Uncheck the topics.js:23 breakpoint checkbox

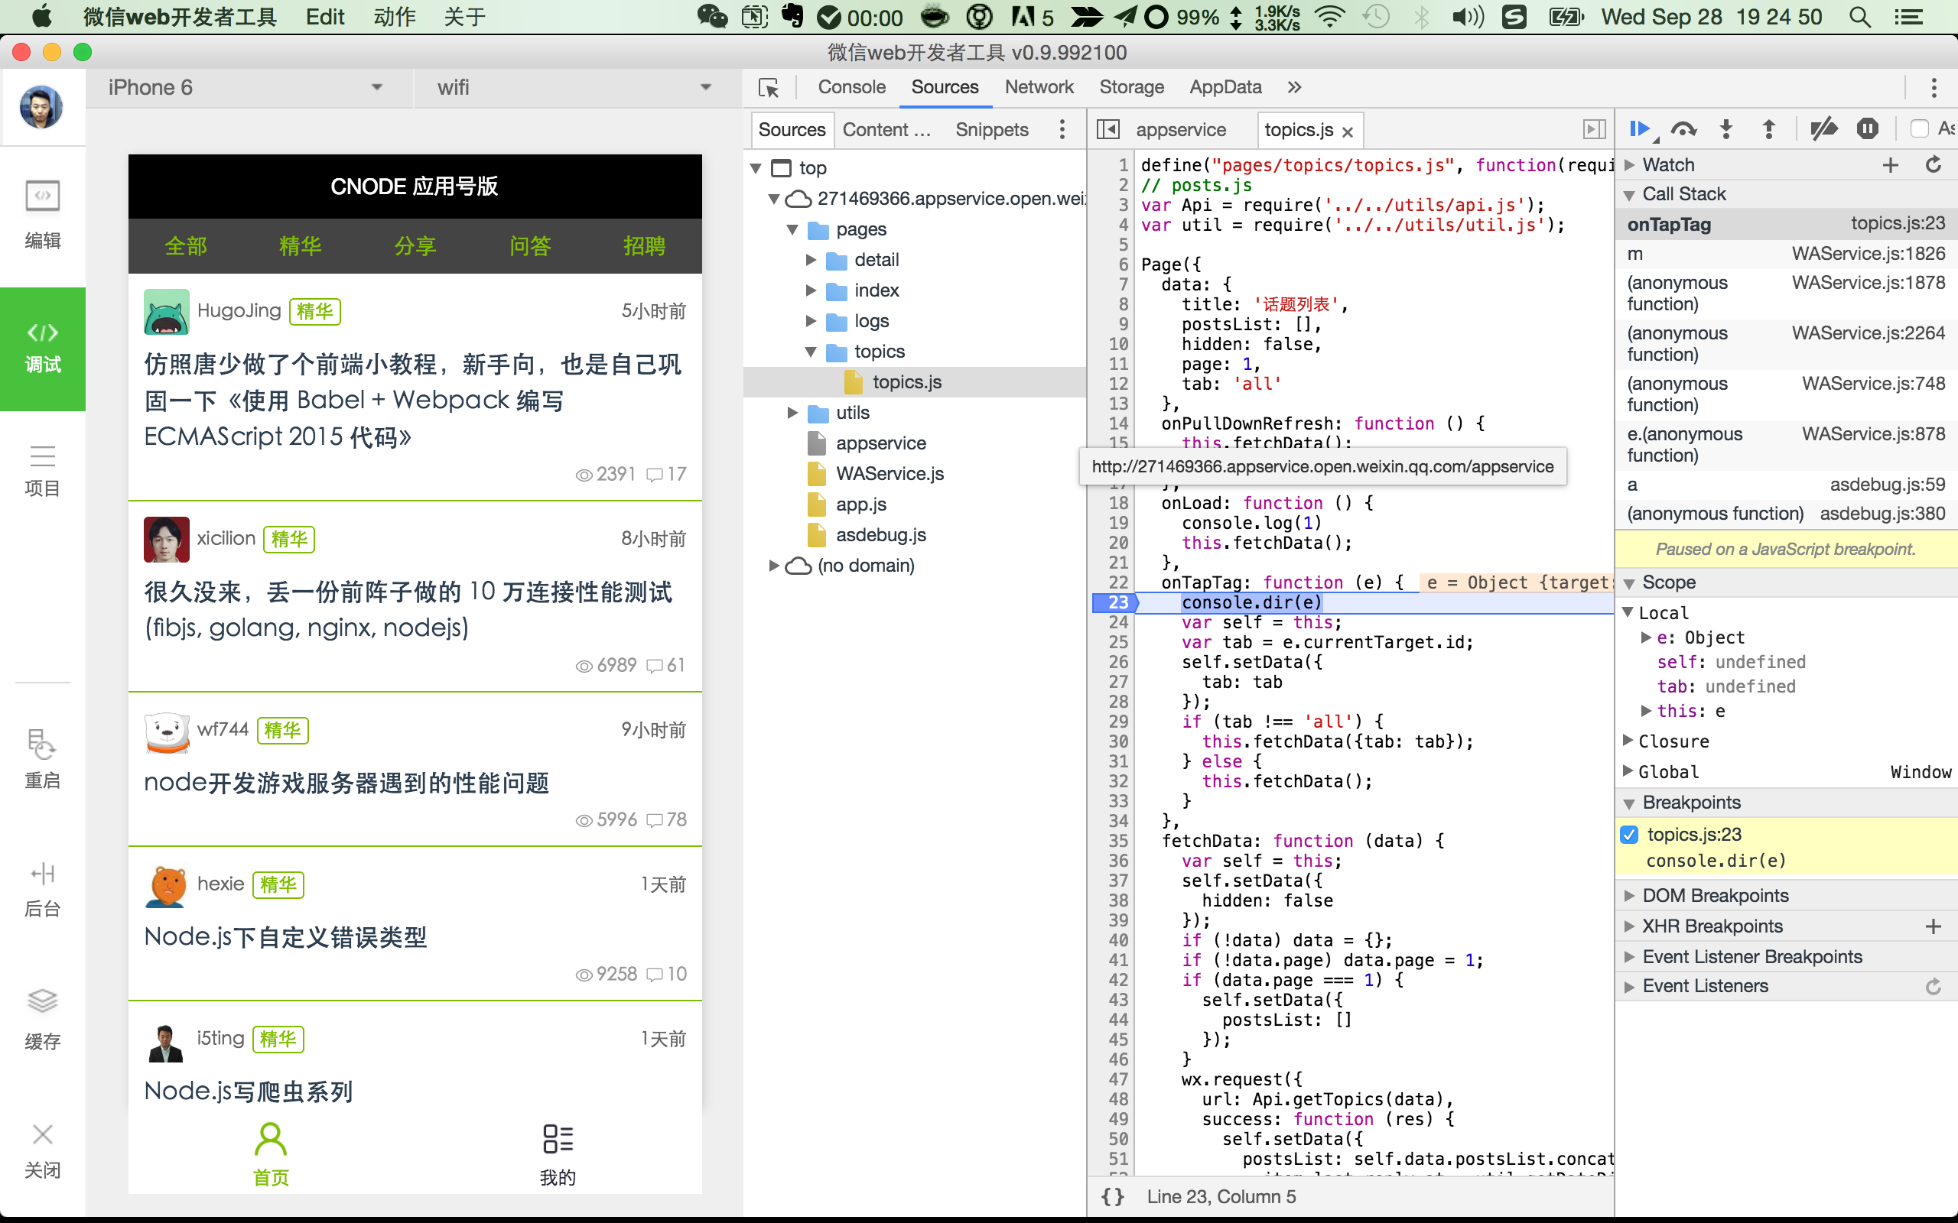pos(1630,834)
